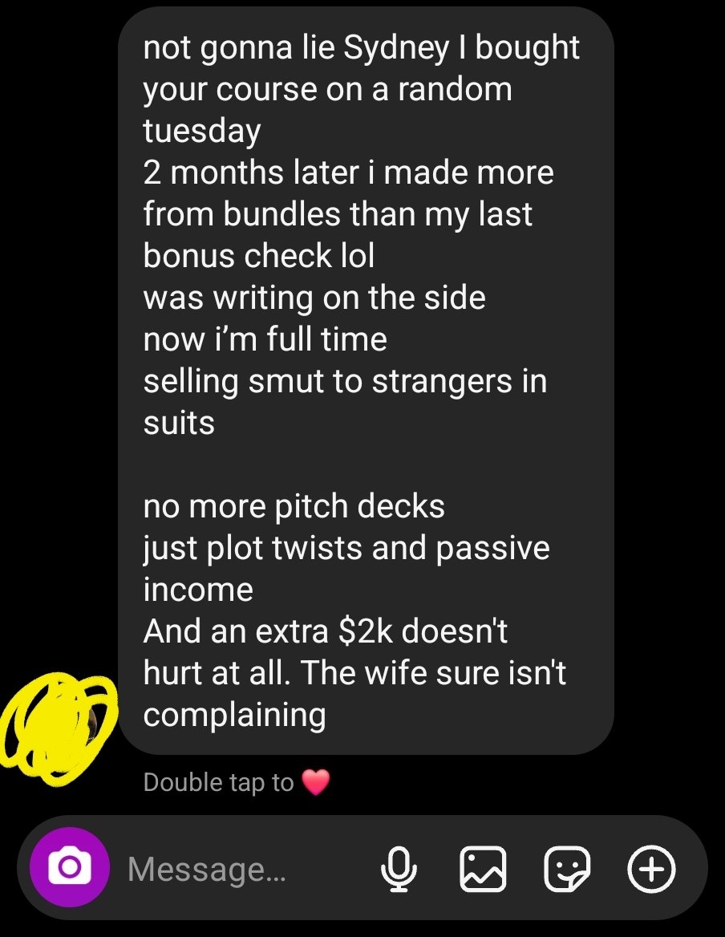Select the word 'Sydney' in the message

(x=396, y=48)
